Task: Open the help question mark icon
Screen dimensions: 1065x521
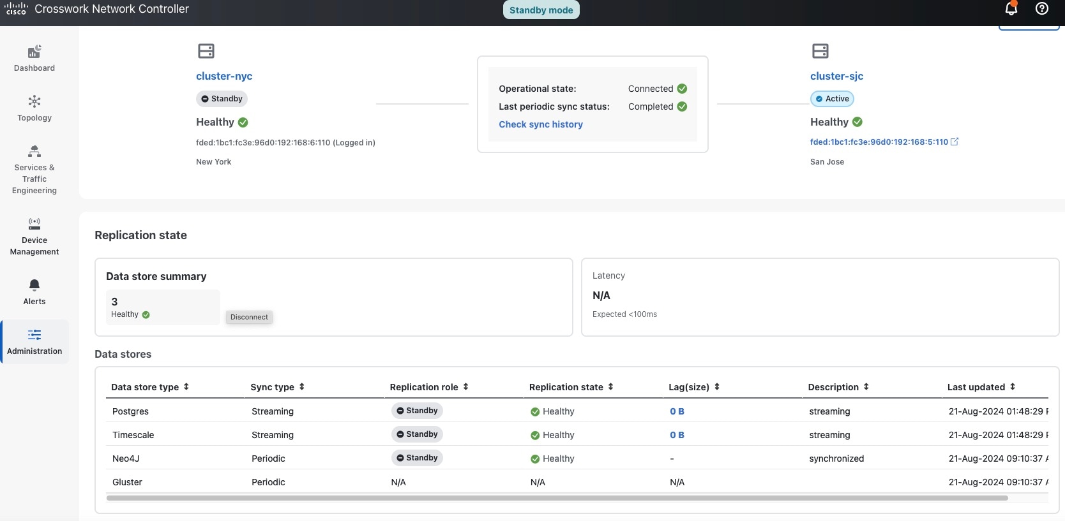Action: click(1042, 8)
